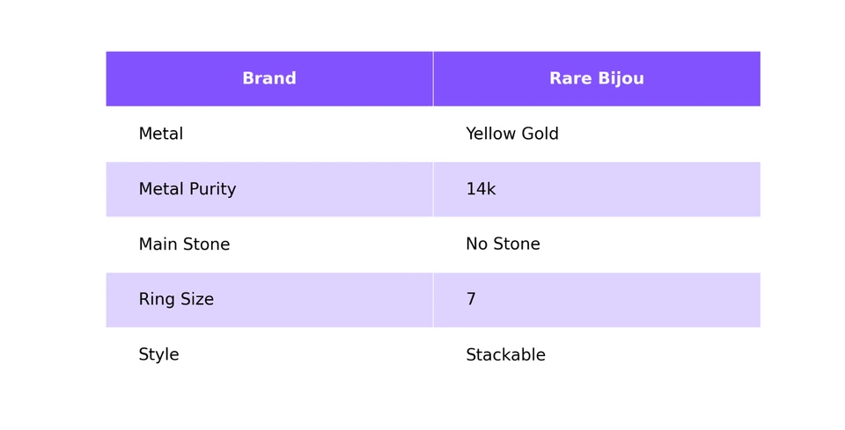Screen dimensions: 845x430
Task: Select the 14k purity value
Action: click(x=481, y=190)
